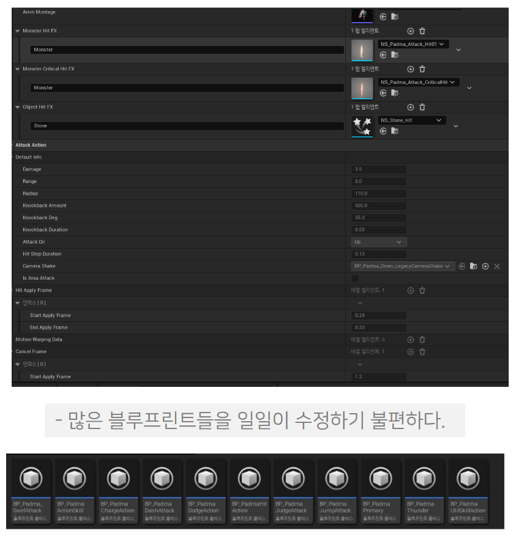This screenshot has width=516, height=538.
Task: Enable the Is Area Attack checkbox
Action: [356, 278]
